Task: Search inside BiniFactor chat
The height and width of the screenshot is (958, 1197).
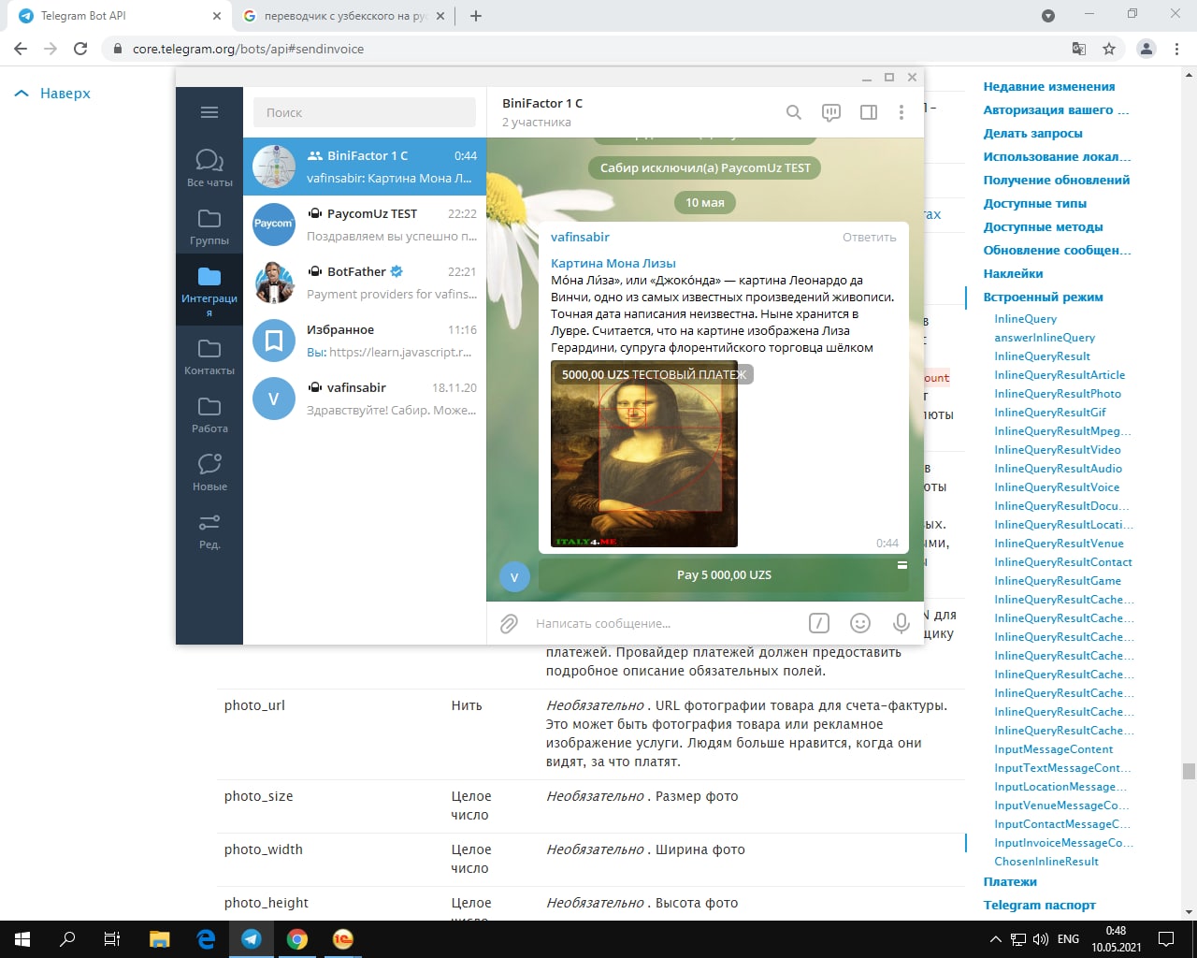Action: 794,112
